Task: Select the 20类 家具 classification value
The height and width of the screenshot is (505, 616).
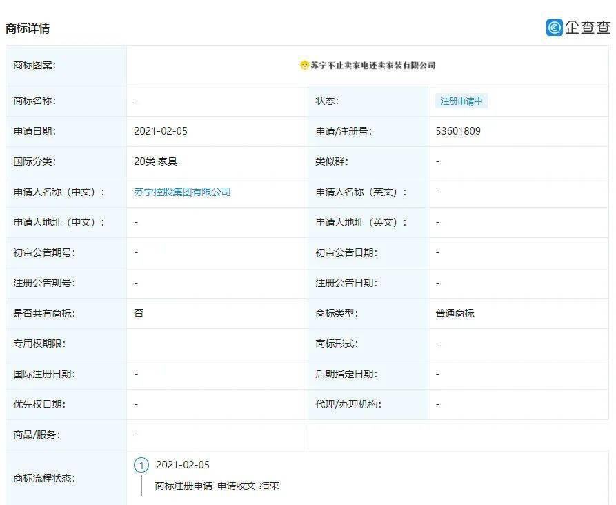Action: click(156, 161)
